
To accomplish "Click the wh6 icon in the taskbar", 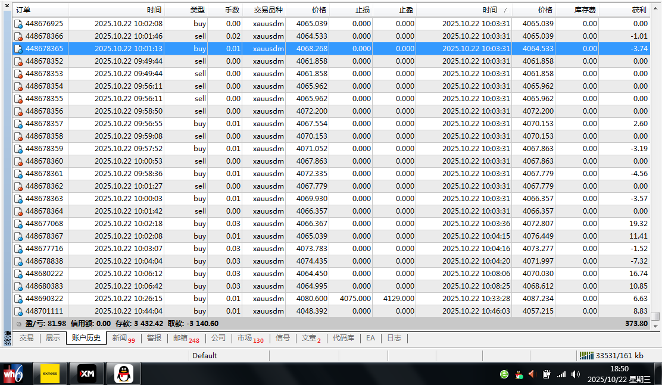I will [13, 374].
